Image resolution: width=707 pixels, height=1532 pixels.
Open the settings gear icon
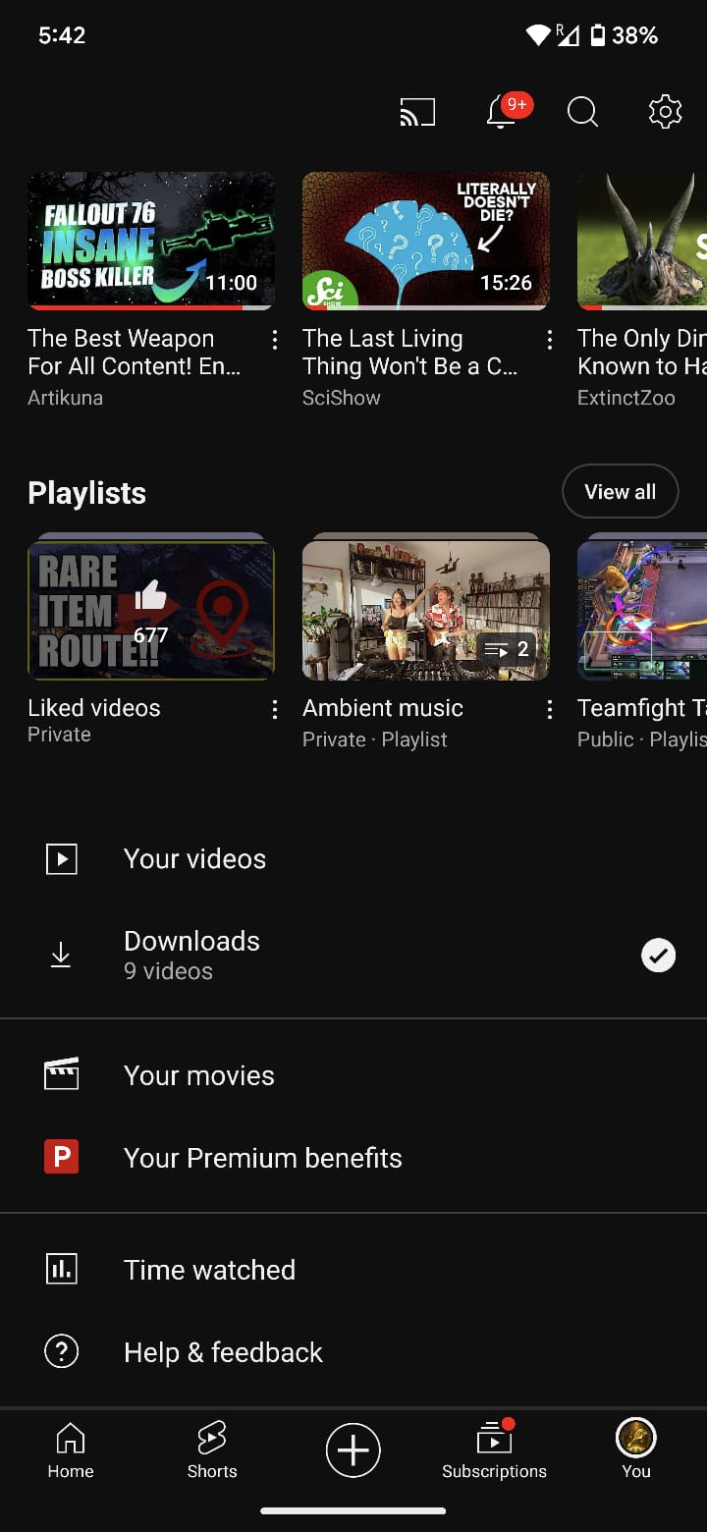[x=665, y=112]
